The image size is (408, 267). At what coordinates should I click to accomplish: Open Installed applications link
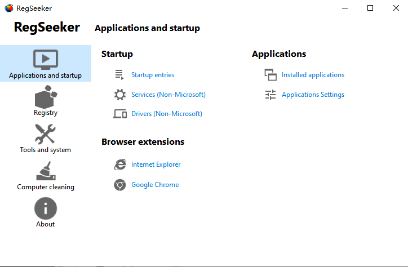click(313, 75)
